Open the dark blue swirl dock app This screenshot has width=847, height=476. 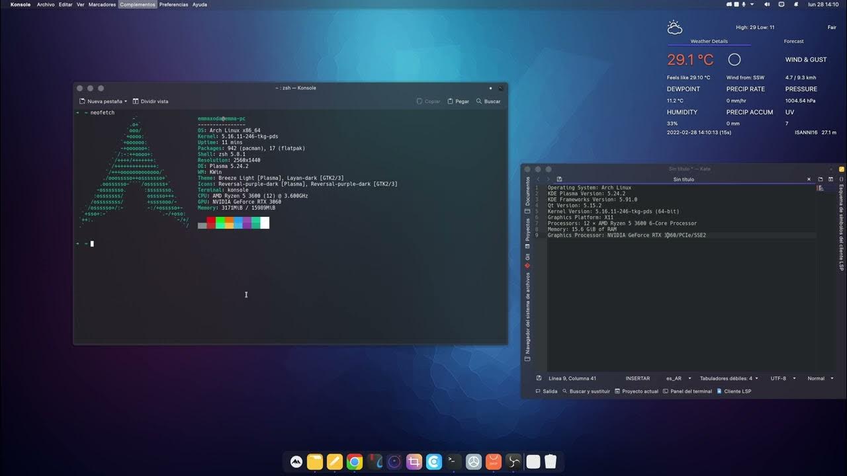375,461
